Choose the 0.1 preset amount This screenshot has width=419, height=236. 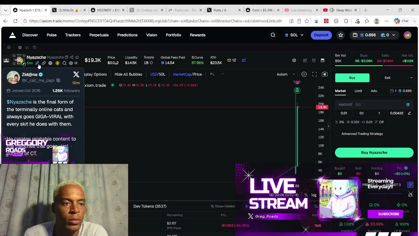point(361,113)
